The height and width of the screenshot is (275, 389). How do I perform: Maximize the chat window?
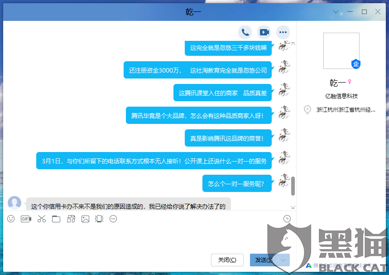[364, 12]
